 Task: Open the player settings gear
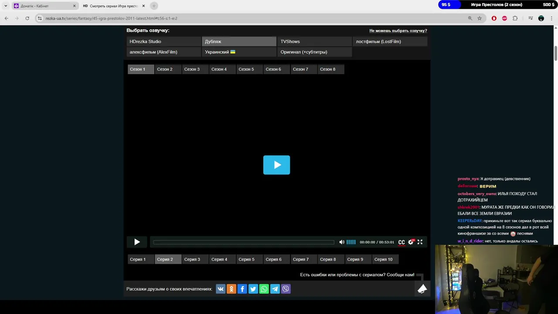point(411,242)
